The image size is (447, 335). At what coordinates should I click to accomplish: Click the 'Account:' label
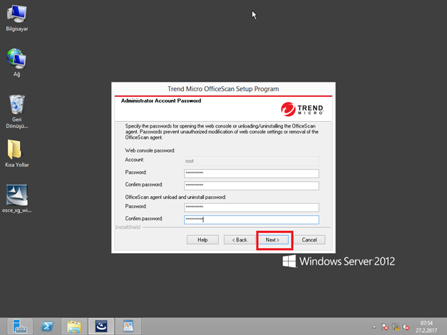(135, 160)
